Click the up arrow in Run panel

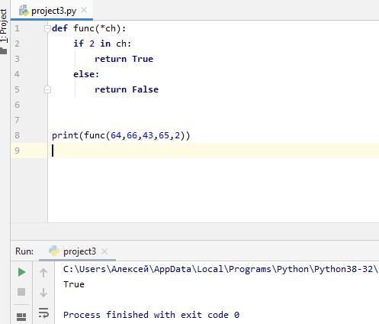(x=43, y=273)
